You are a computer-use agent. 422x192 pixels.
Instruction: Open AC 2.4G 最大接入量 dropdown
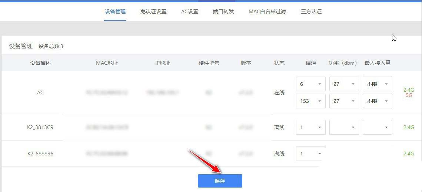coord(377,84)
